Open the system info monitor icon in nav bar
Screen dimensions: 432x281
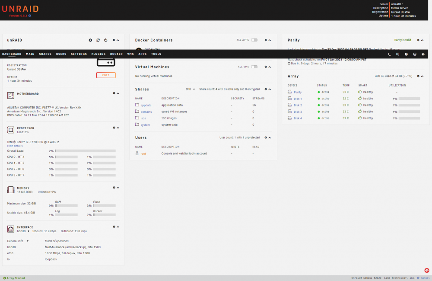pyautogui.click(x=415, y=54)
